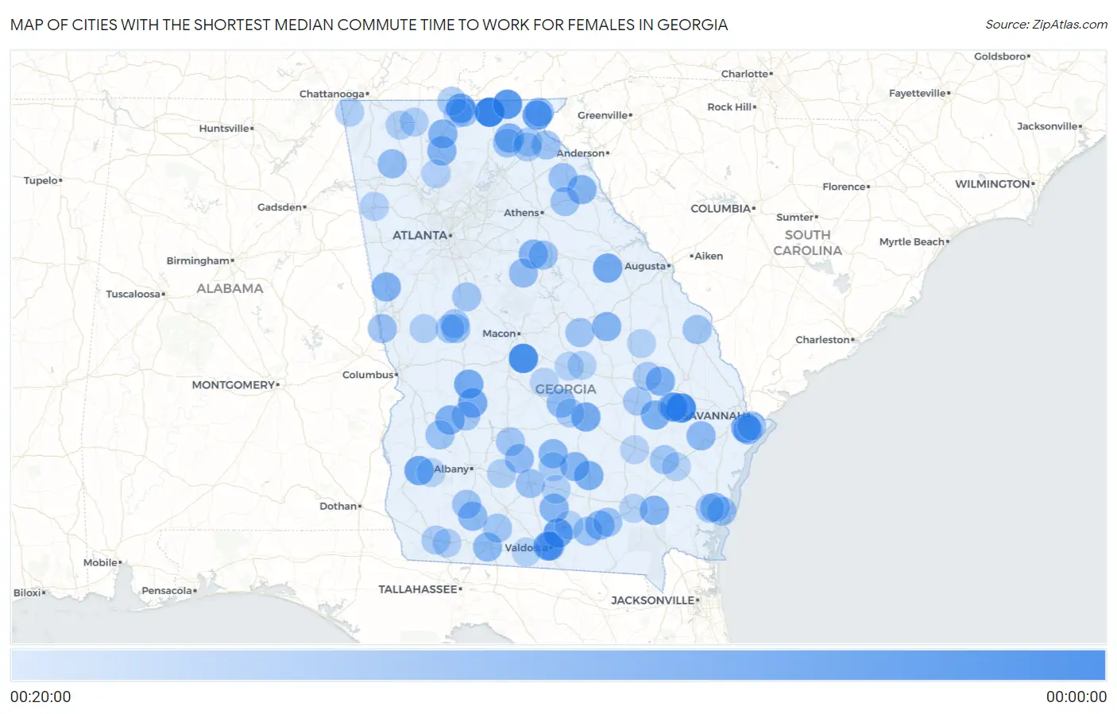Click the Charleston label
The width and height of the screenshot is (1117, 714).
click(x=823, y=340)
